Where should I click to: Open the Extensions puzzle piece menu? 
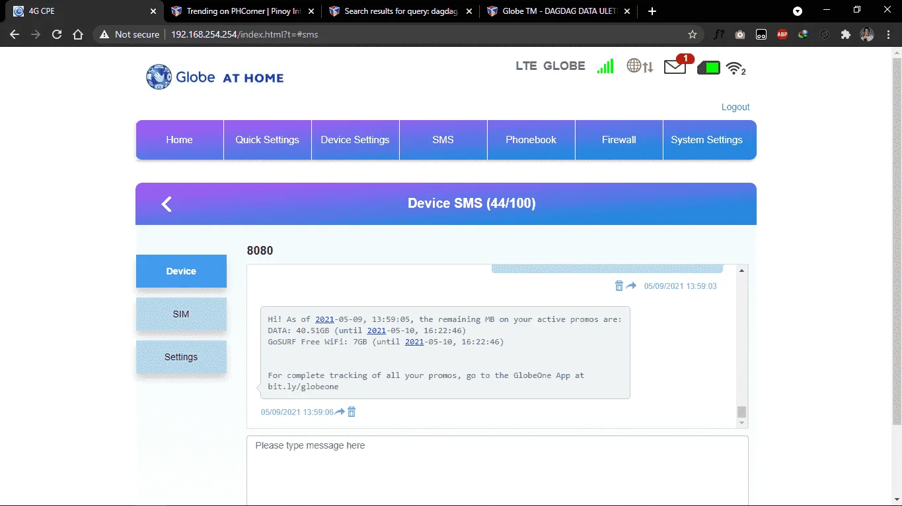846,34
